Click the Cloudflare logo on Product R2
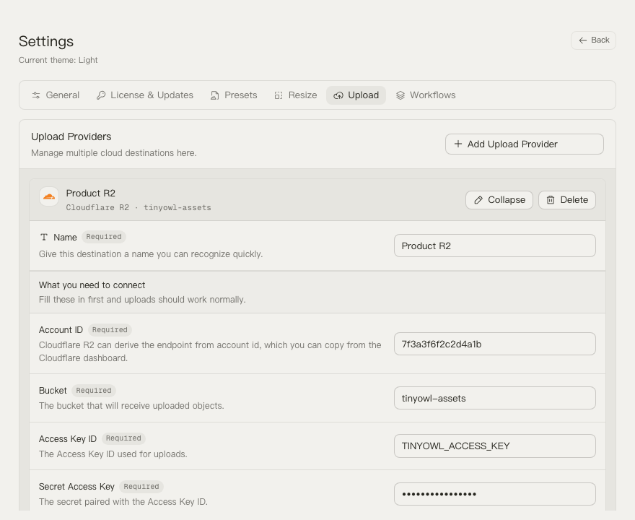This screenshot has width=635, height=520. (49, 196)
